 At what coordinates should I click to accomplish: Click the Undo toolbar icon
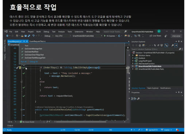coord(33,36)
